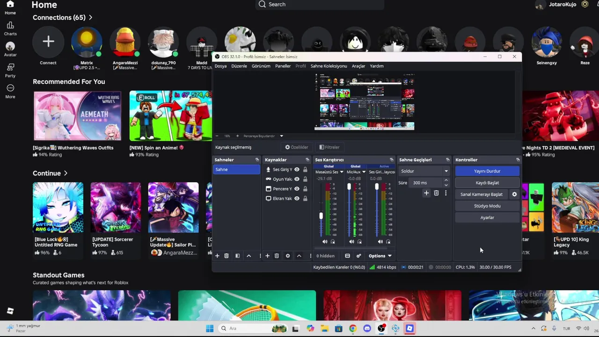
Task: Enable Stüdyo Modu button
Action: (x=487, y=206)
